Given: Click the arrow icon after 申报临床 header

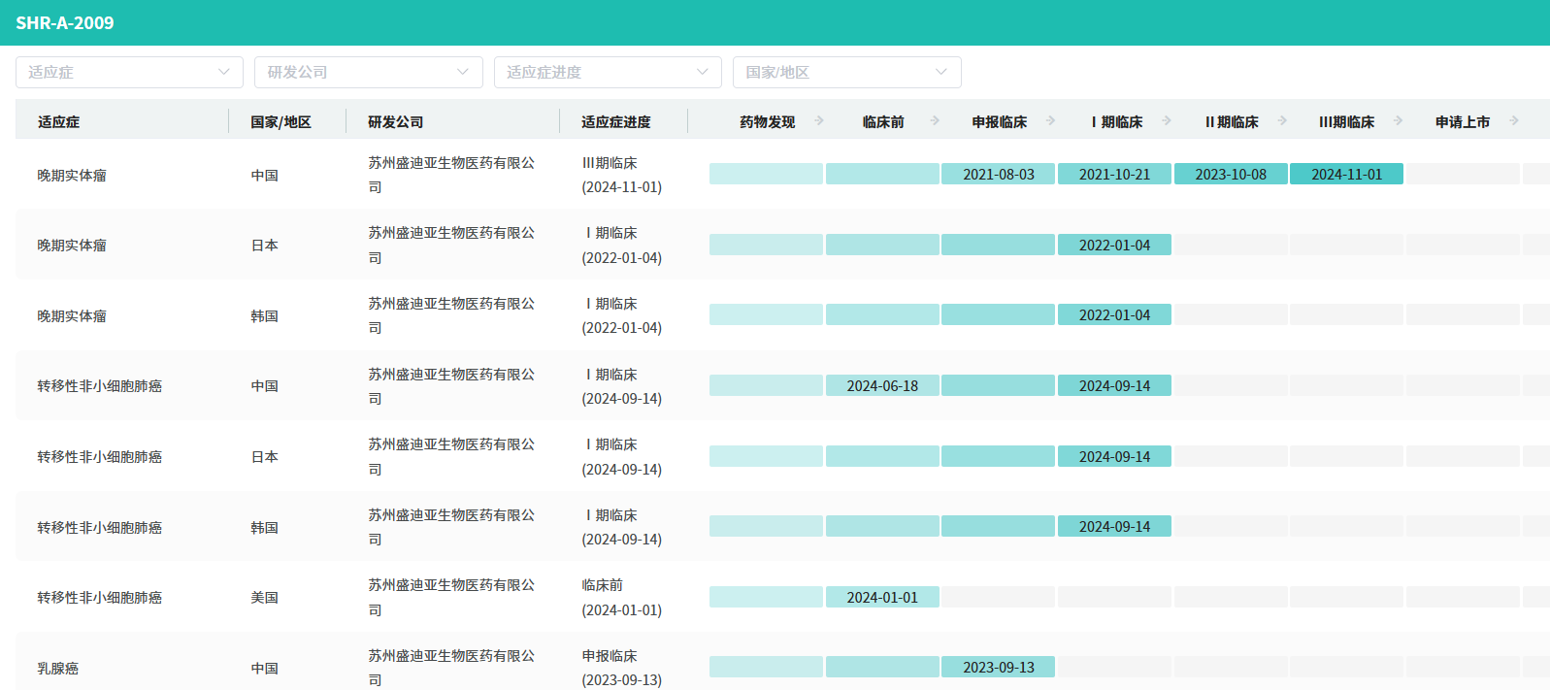Looking at the screenshot, I should (x=1050, y=121).
